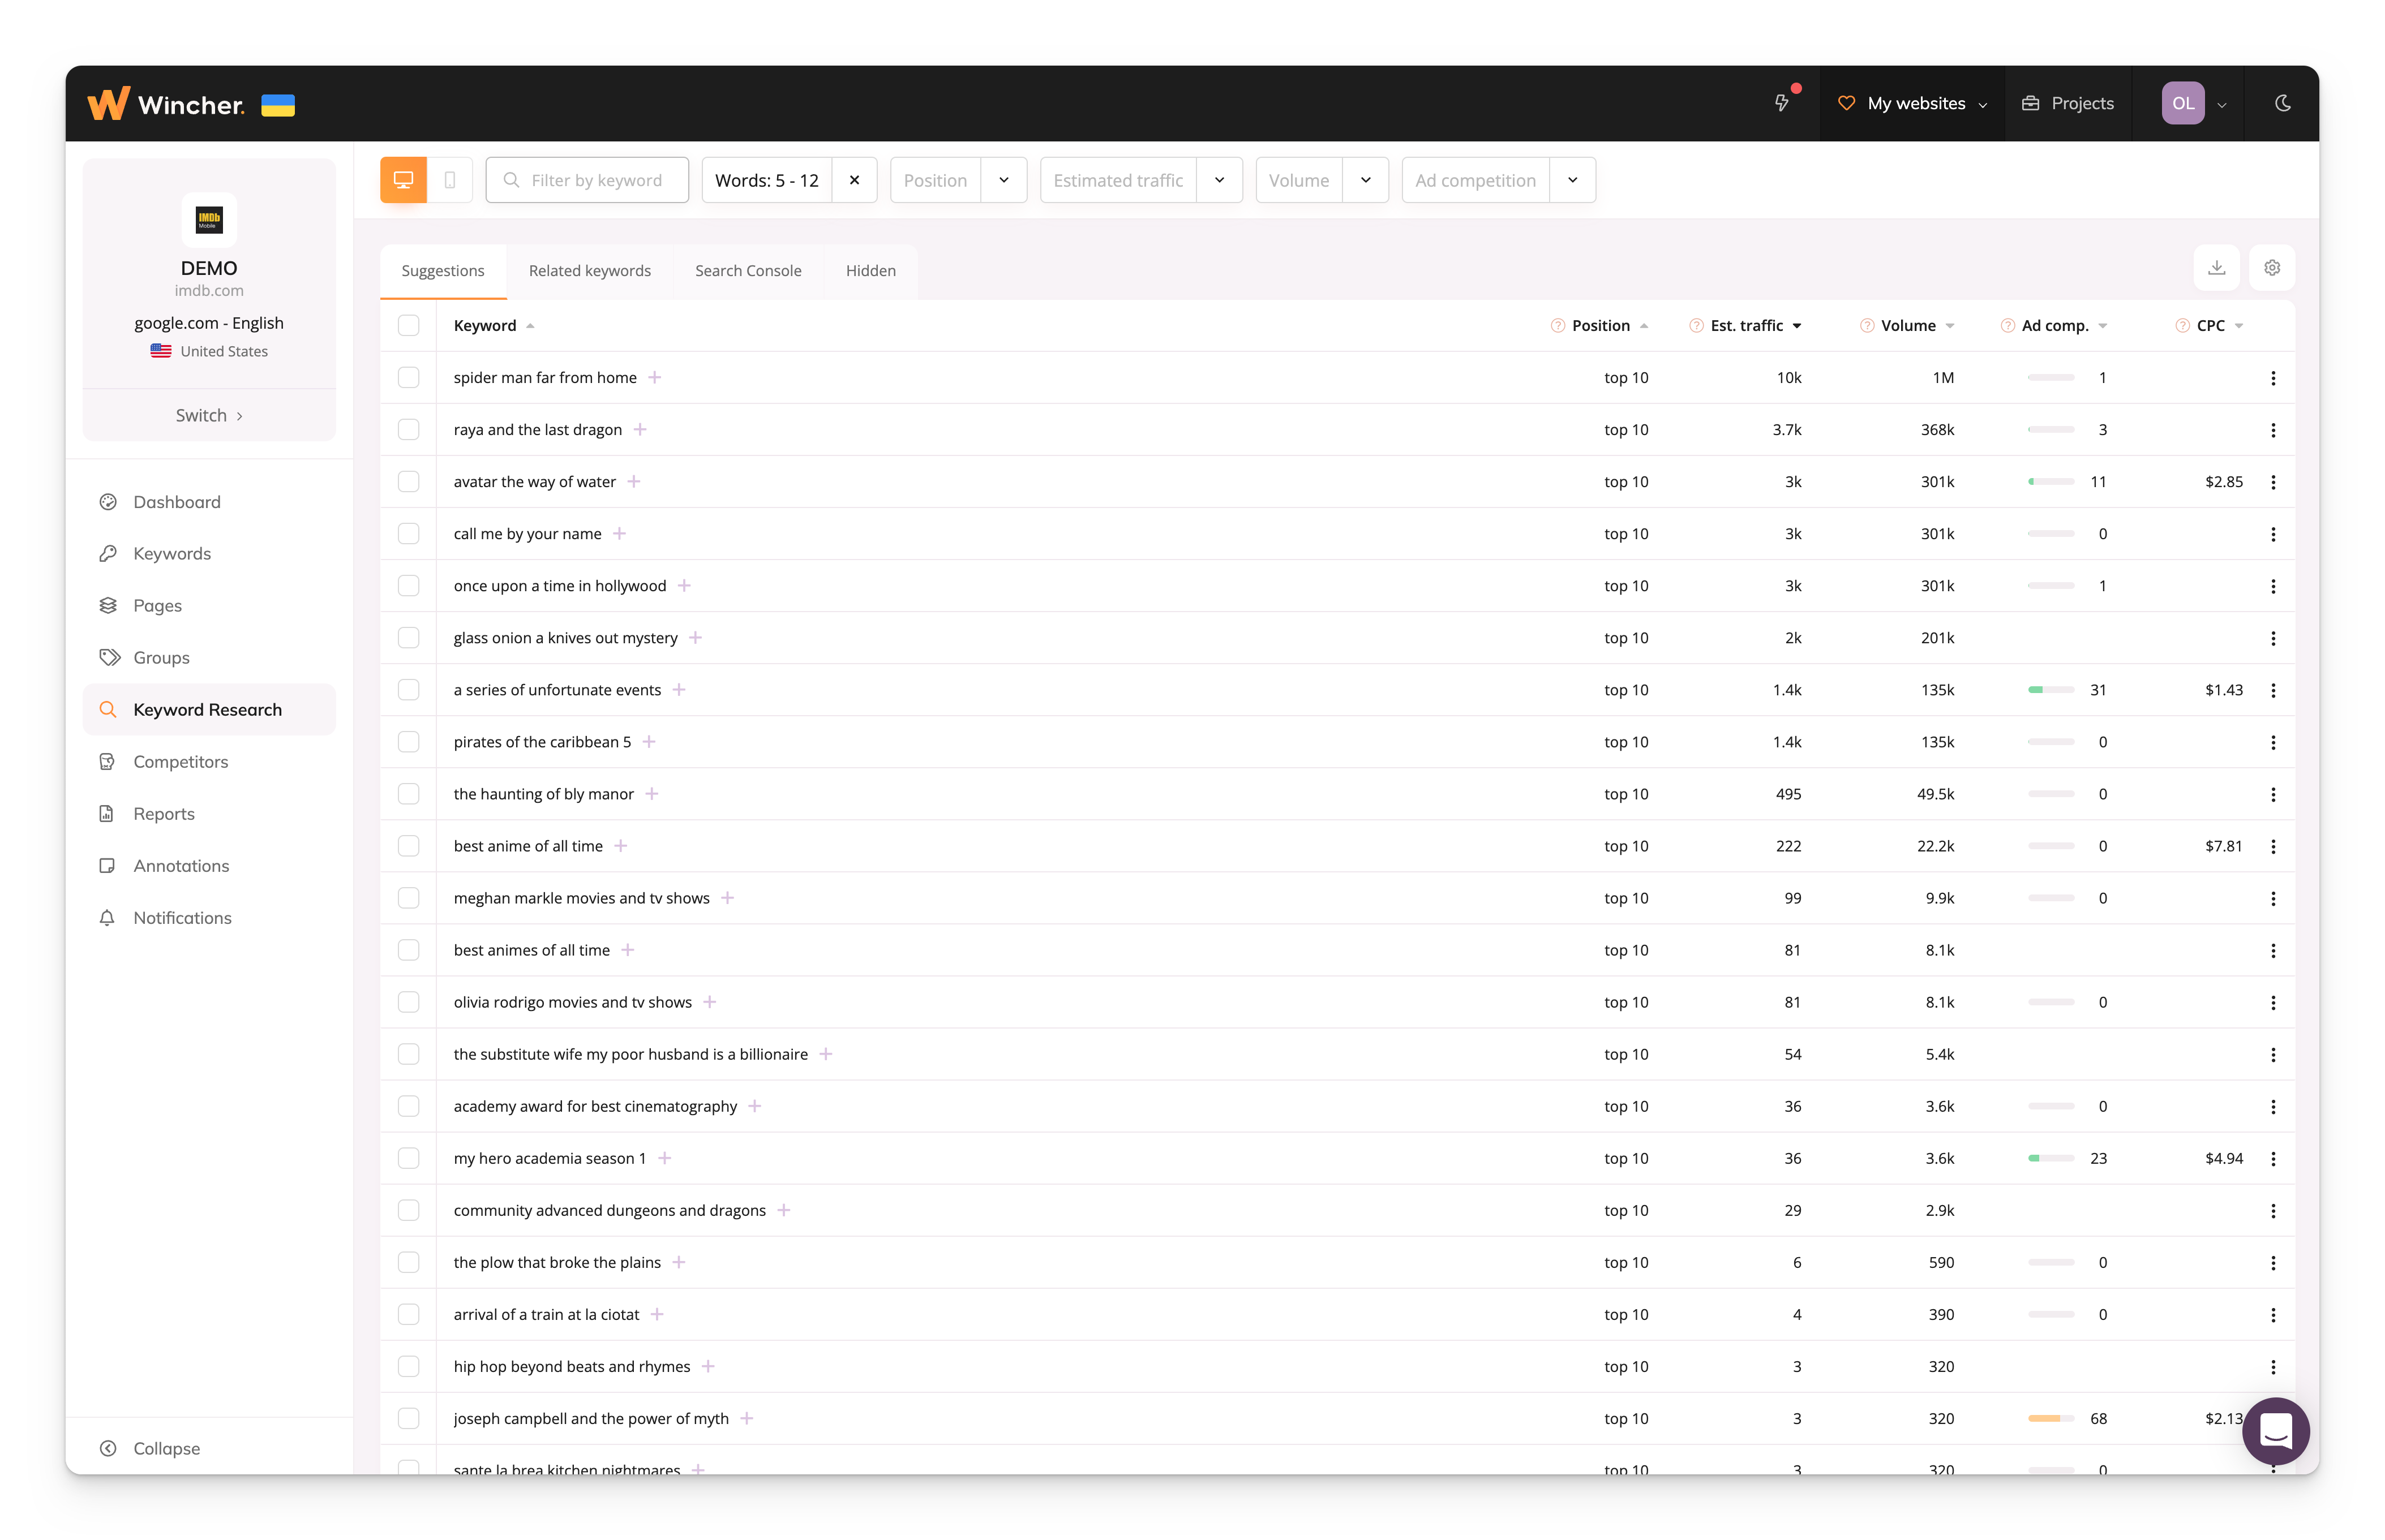Add 'raya and the last dragon' keyword plus
2385x1540 pixels.
click(640, 430)
